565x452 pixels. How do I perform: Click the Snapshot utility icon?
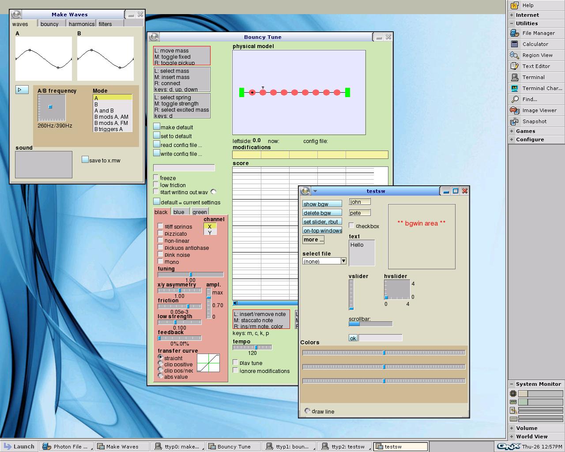click(515, 121)
